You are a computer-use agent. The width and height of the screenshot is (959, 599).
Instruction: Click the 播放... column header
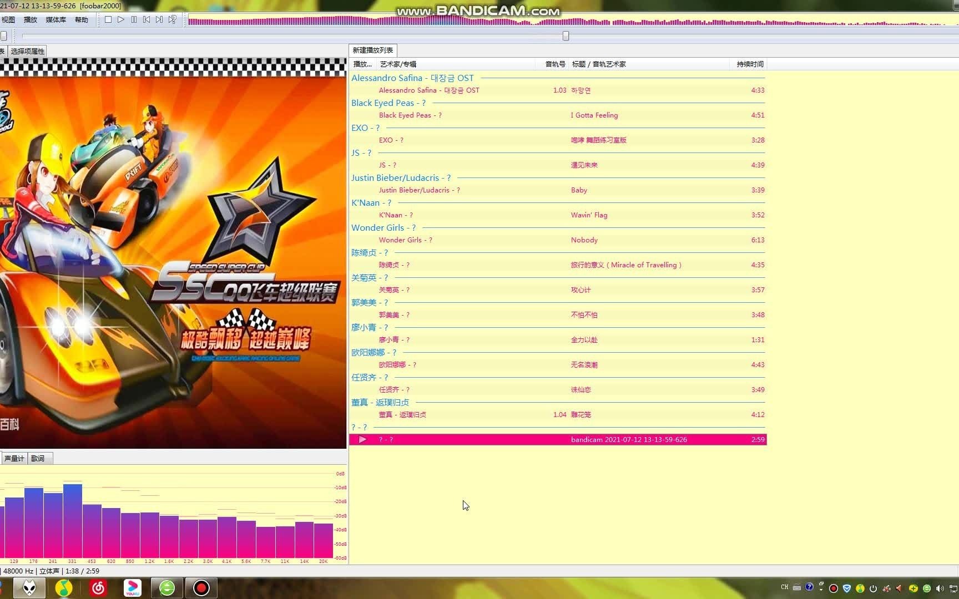pyautogui.click(x=362, y=64)
